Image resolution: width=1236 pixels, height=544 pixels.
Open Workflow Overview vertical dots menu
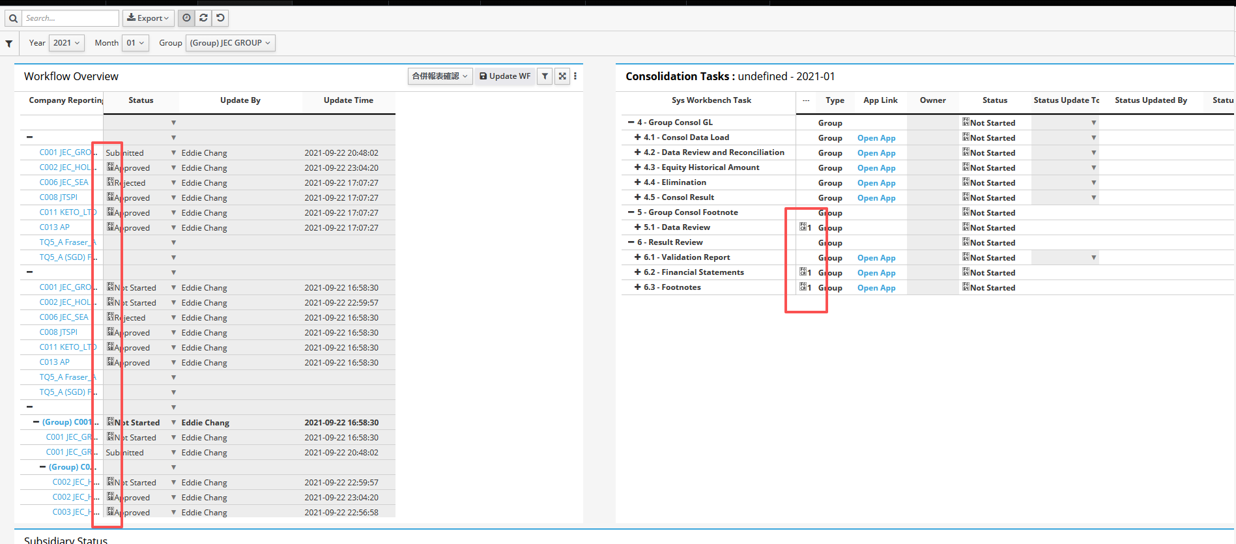pos(575,76)
